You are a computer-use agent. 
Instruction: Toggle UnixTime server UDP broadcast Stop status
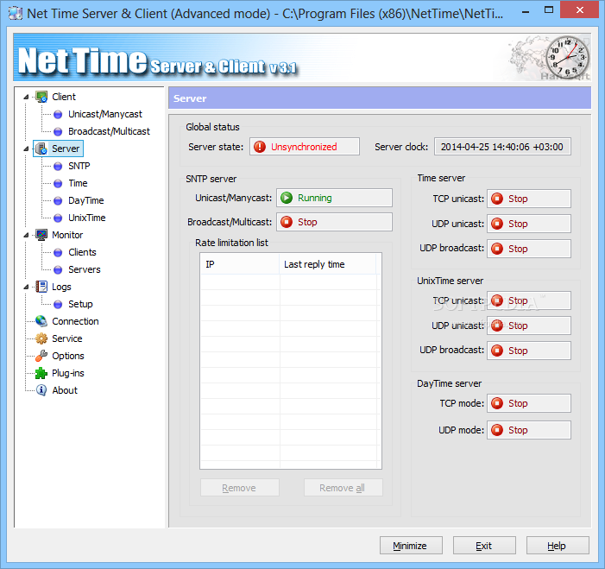point(528,351)
